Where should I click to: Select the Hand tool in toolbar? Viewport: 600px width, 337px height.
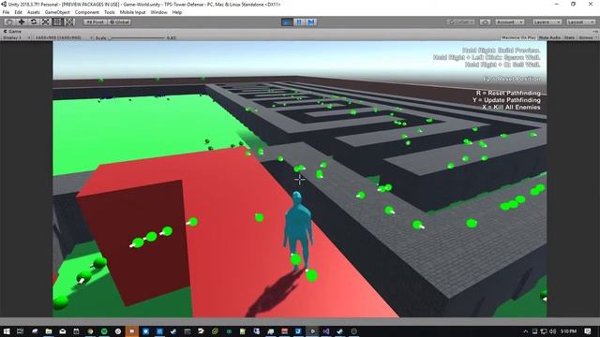tap(9, 22)
